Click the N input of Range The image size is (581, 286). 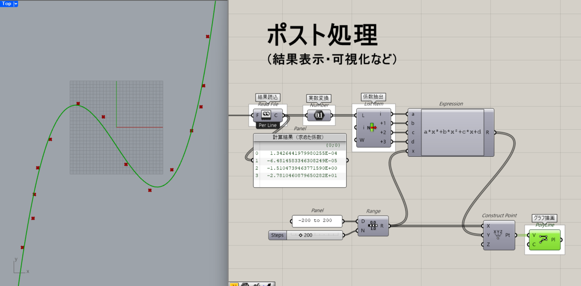coord(363,231)
